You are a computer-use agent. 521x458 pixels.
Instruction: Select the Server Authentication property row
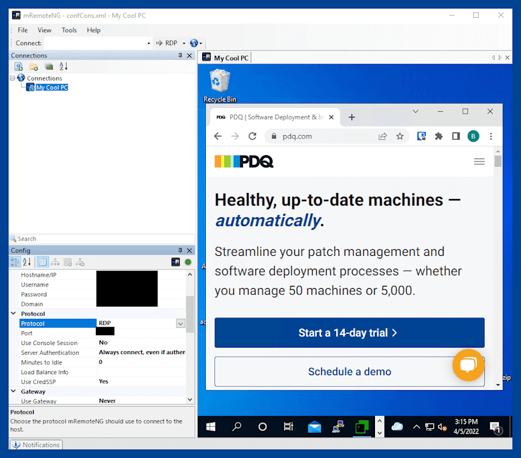pyautogui.click(x=103, y=352)
